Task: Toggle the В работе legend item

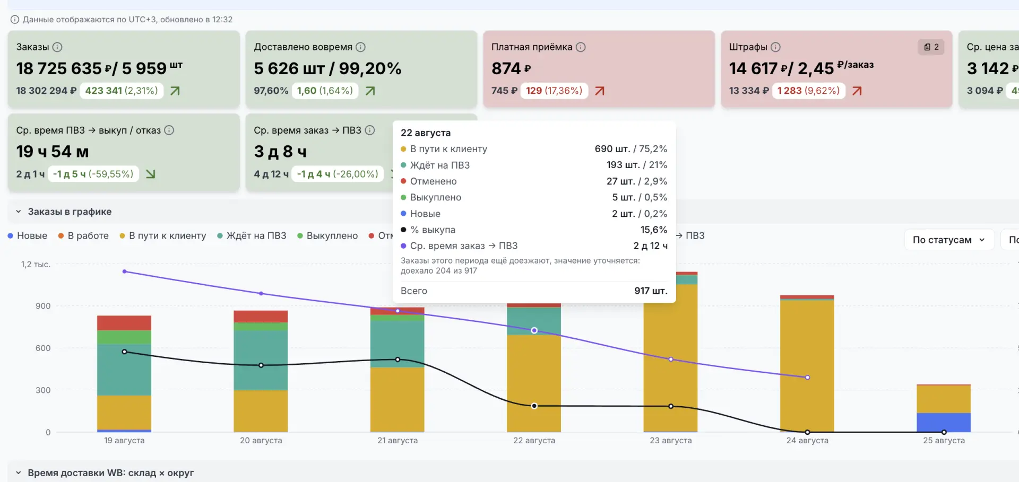Action: [x=83, y=236]
